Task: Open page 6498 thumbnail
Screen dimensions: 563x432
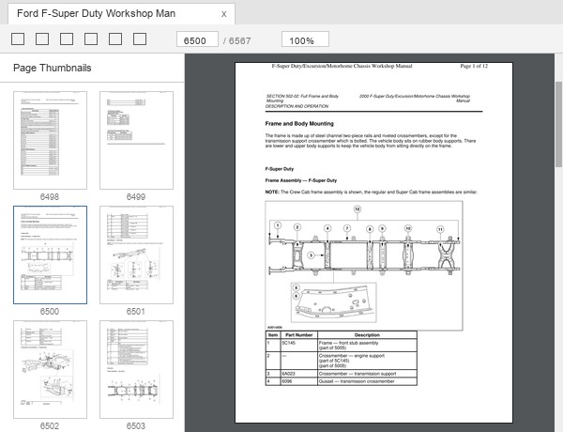Action: point(51,140)
